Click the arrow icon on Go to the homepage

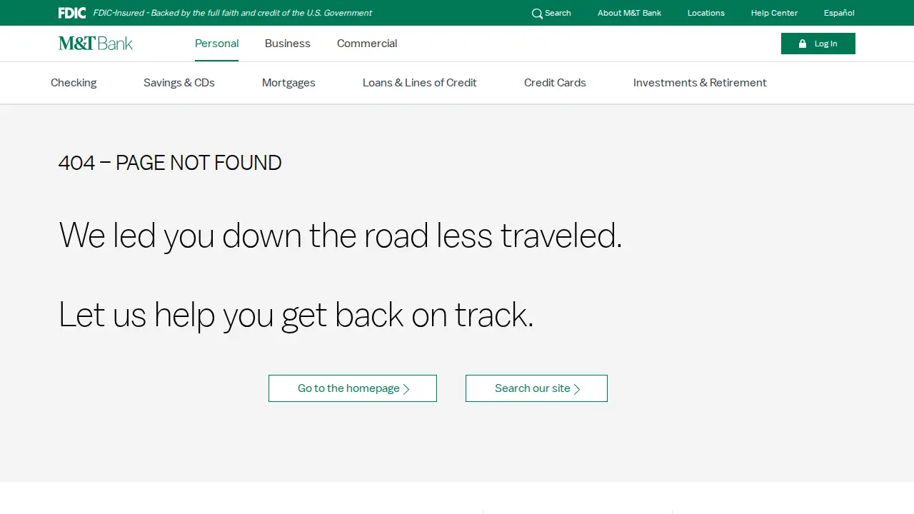pos(406,389)
